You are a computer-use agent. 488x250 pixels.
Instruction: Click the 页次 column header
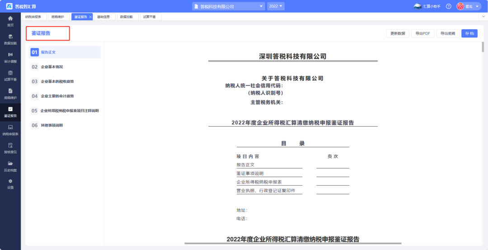click(x=333, y=156)
